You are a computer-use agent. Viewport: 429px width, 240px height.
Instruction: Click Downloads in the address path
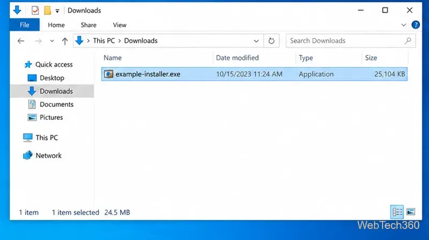click(x=141, y=41)
